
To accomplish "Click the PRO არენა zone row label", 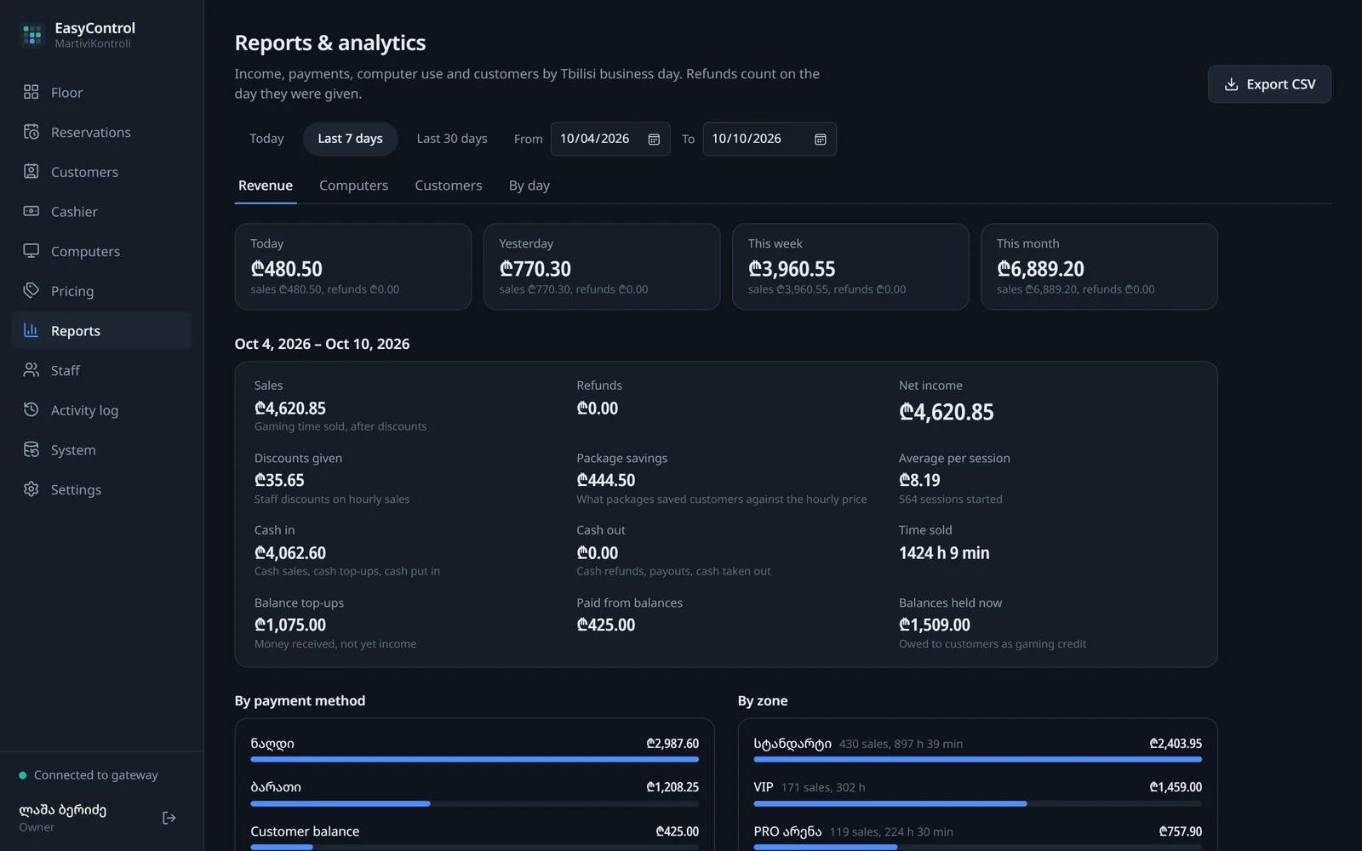I will coord(787,831).
